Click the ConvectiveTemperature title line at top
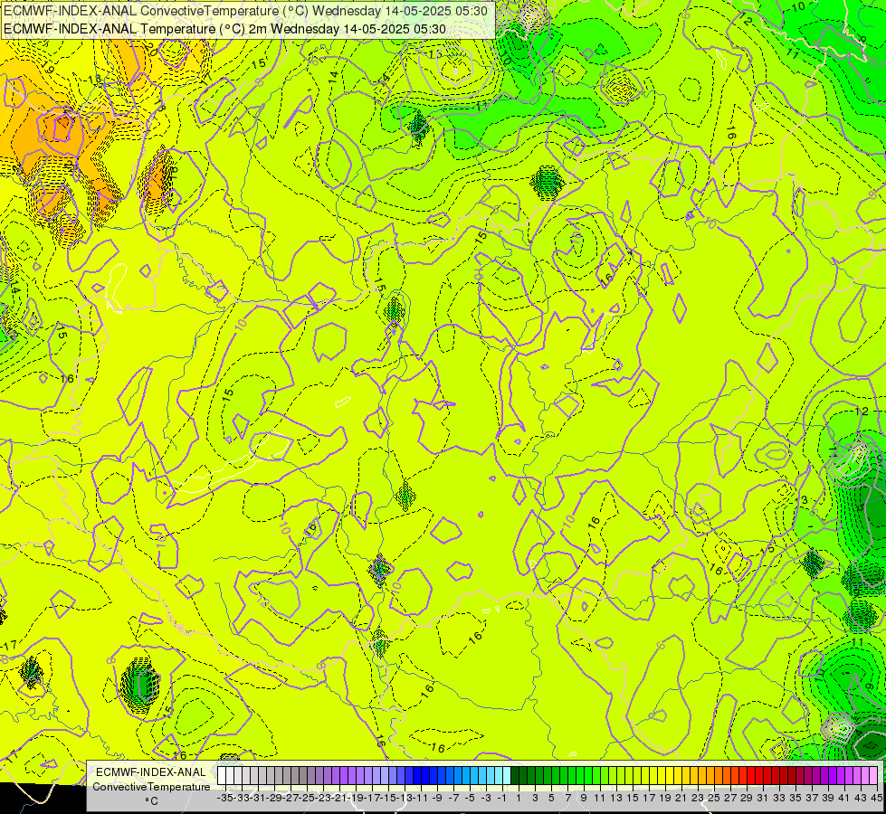The width and height of the screenshot is (886, 814). [248, 11]
